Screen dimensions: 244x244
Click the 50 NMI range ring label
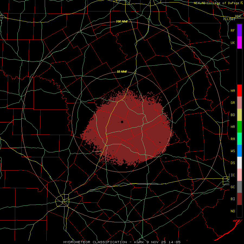coord(122,72)
